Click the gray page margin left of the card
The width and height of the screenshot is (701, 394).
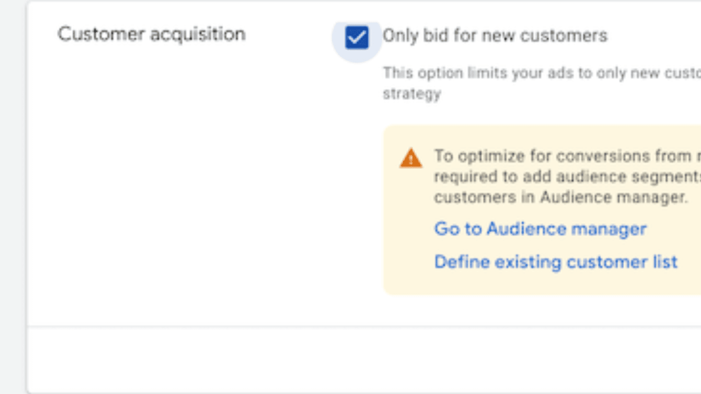(x=12, y=197)
